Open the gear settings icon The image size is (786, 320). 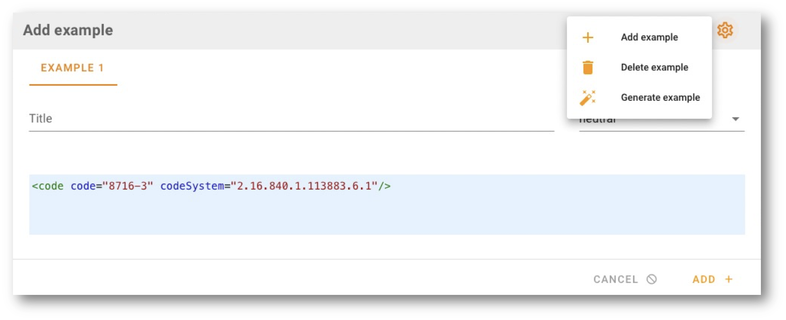(725, 30)
